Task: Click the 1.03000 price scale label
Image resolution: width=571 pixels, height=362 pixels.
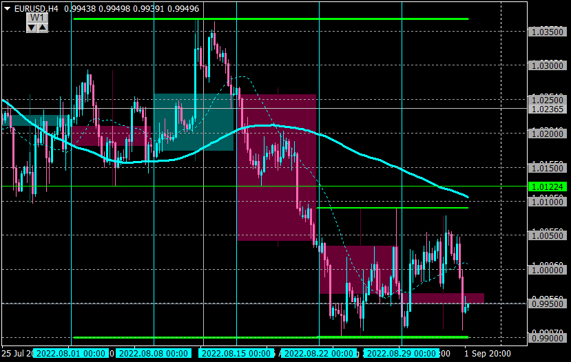Action: coord(548,65)
